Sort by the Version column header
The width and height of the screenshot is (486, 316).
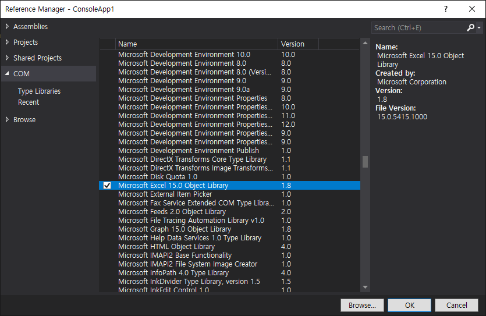298,44
